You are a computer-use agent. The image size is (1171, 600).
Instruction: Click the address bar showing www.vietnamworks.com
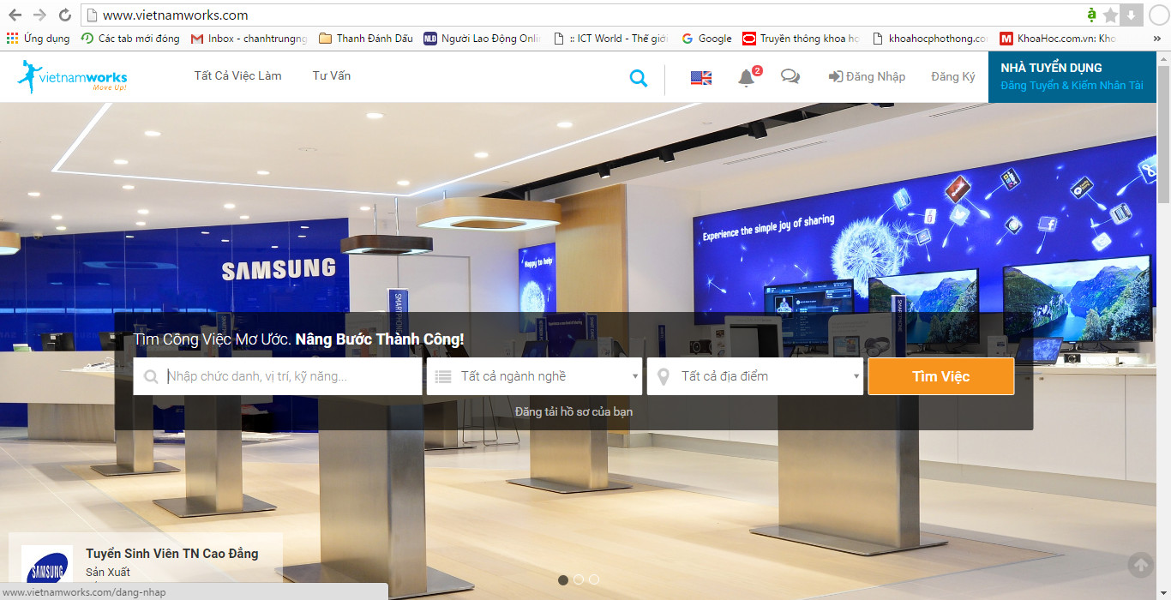pos(583,15)
